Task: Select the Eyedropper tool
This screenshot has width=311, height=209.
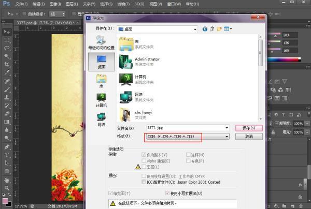Action: point(7,72)
